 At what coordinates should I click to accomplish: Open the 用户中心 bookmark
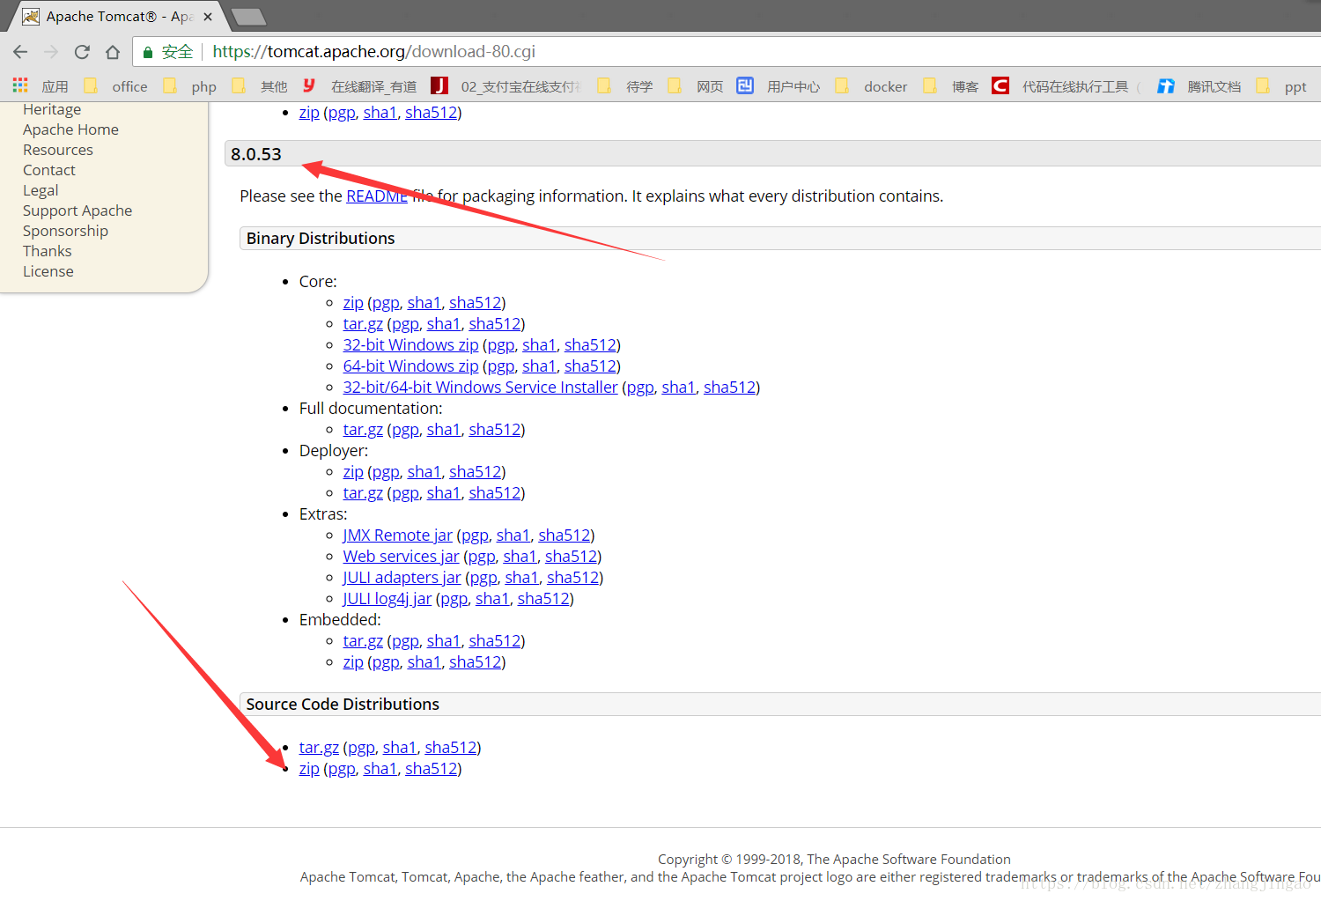(x=779, y=86)
